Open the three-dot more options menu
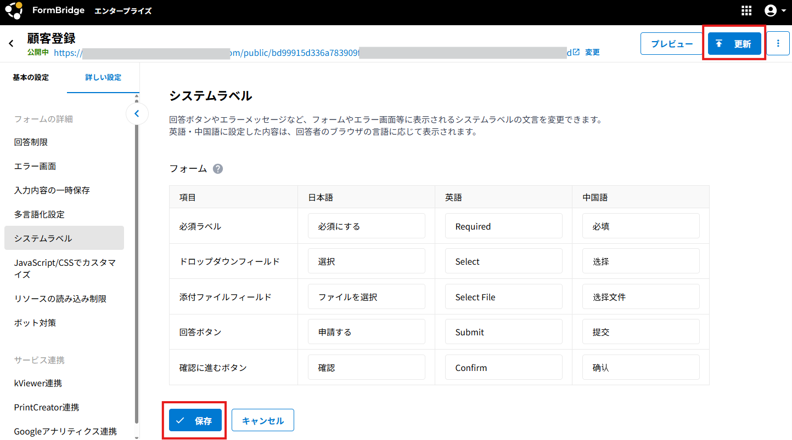Screen dimensions: 792x440 click(x=778, y=44)
